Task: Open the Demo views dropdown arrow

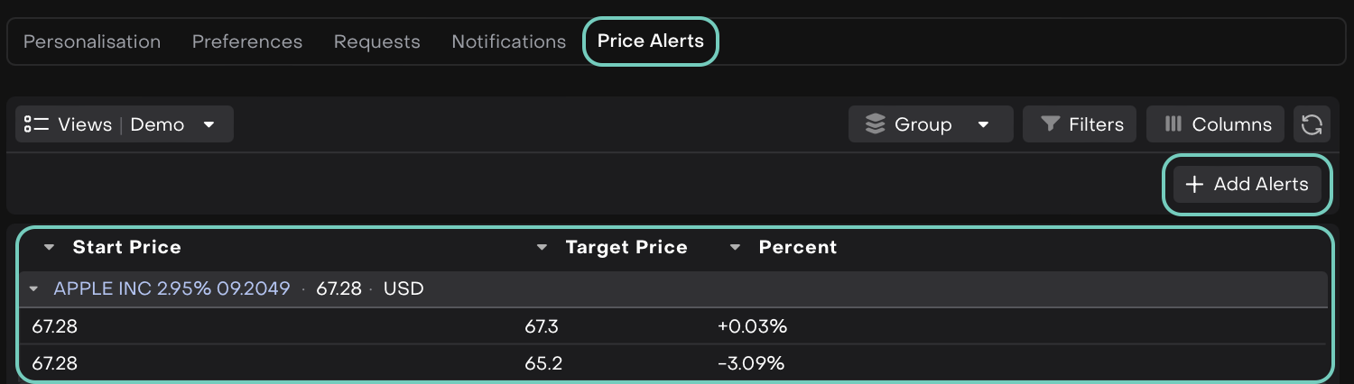Action: point(209,124)
